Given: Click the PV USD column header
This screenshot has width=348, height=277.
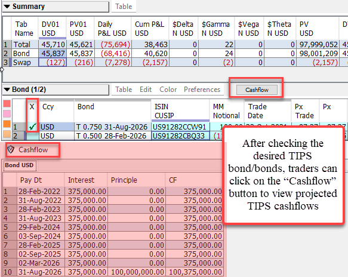Looking at the screenshot, I should pyautogui.click(x=317, y=29).
